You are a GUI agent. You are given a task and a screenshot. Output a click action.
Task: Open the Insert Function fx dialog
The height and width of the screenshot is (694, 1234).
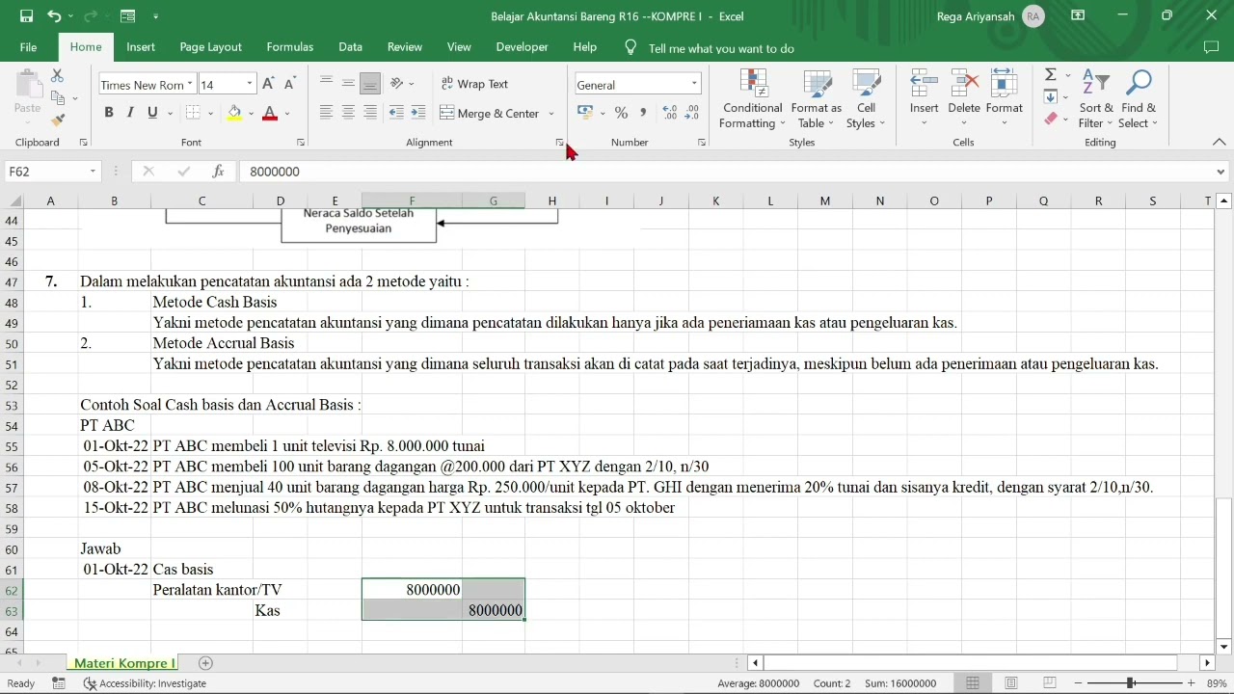pyautogui.click(x=219, y=172)
